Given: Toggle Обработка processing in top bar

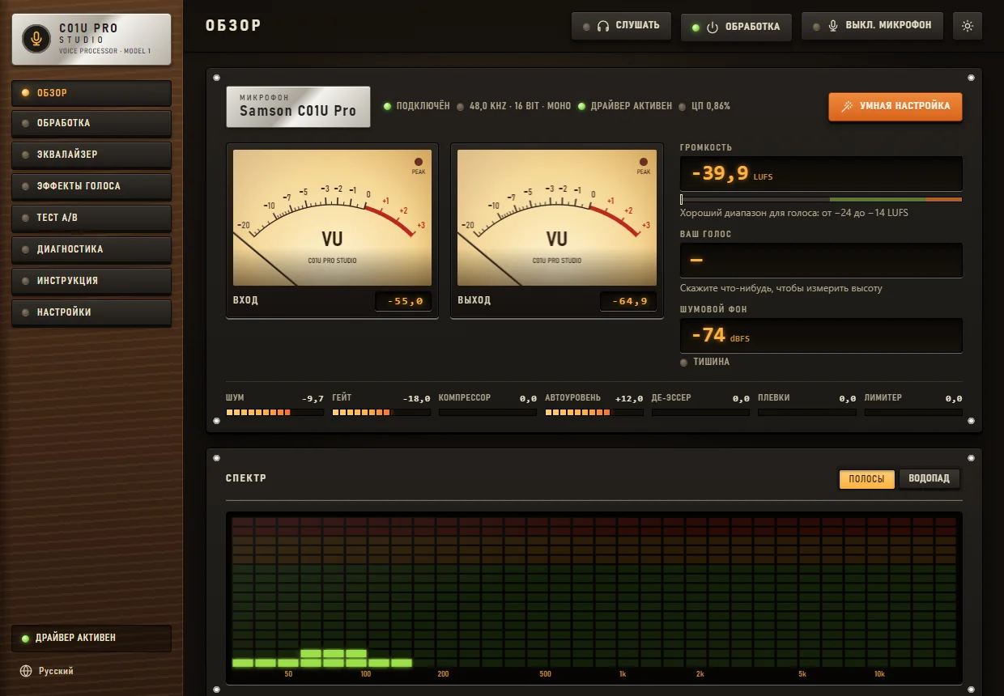Looking at the screenshot, I should [736, 27].
